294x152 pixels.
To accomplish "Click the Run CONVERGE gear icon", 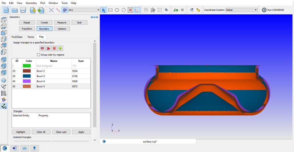I will 264,10.
